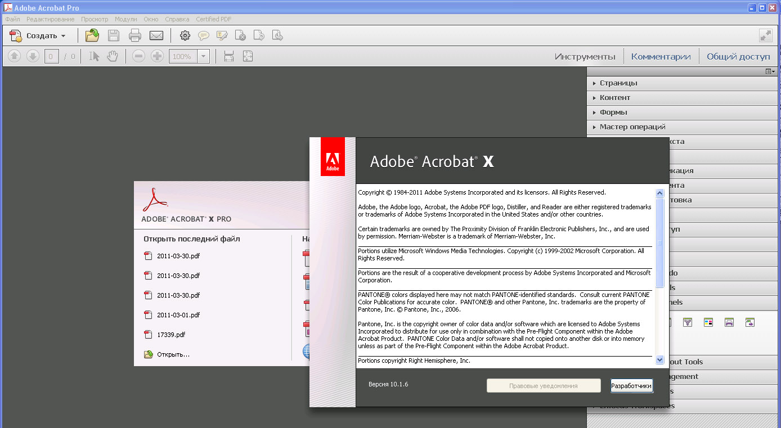Click the envelope Email icon
The width and height of the screenshot is (781, 428).
[x=156, y=35]
